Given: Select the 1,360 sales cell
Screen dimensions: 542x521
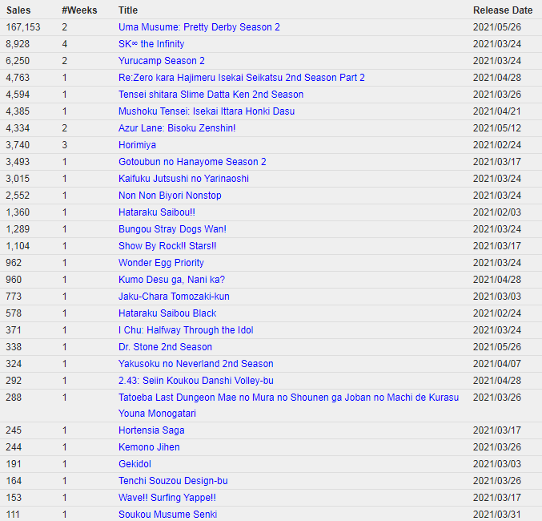Looking at the screenshot, I should pos(18,212).
